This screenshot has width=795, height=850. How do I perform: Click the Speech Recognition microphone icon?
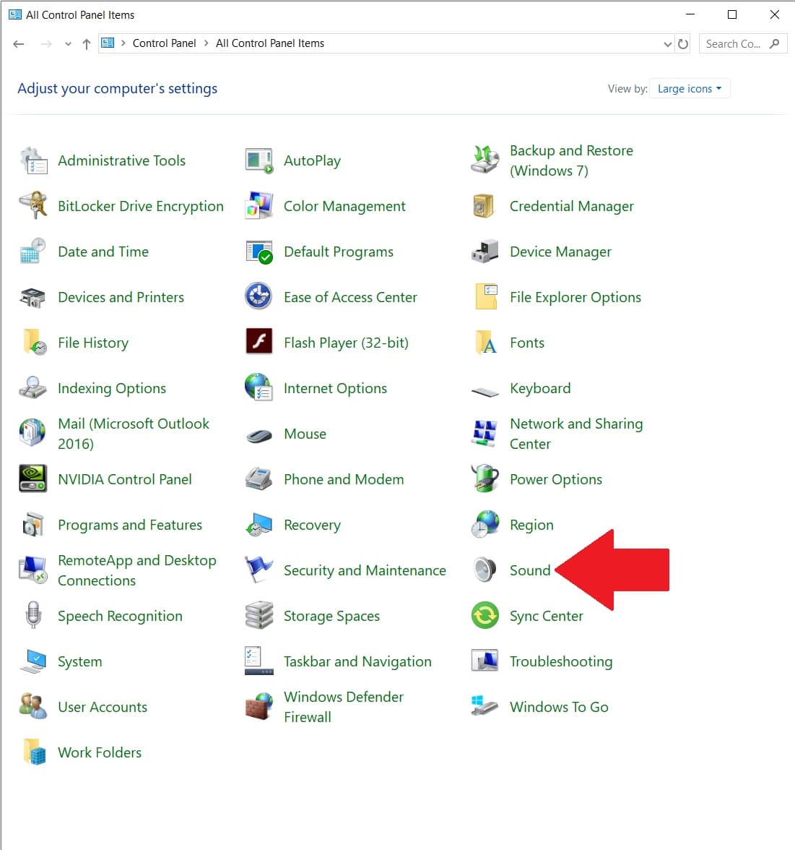[x=32, y=616]
